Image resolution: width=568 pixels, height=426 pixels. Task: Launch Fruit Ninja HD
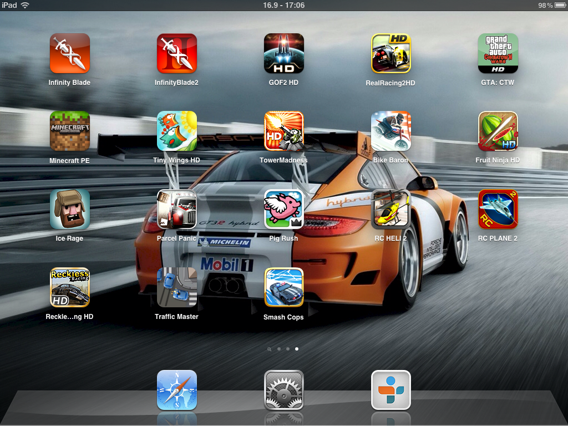coord(498,131)
